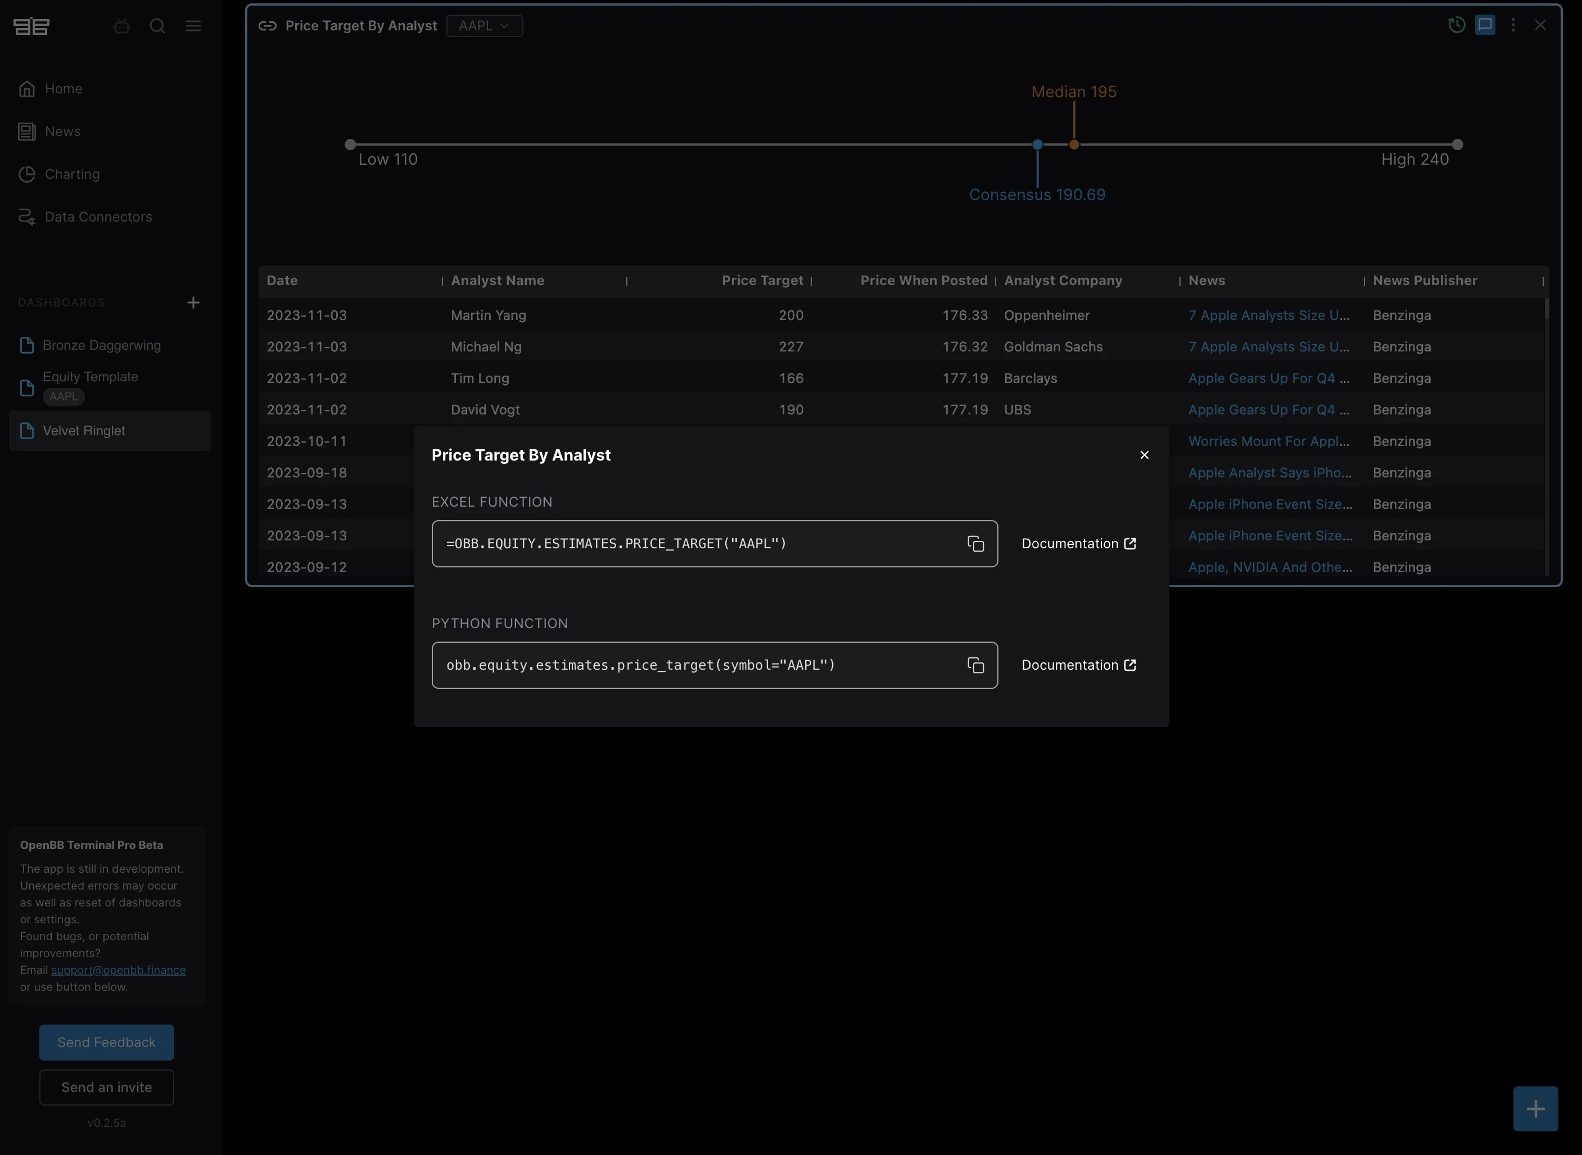Open the Python function Documentation link

1078,665
